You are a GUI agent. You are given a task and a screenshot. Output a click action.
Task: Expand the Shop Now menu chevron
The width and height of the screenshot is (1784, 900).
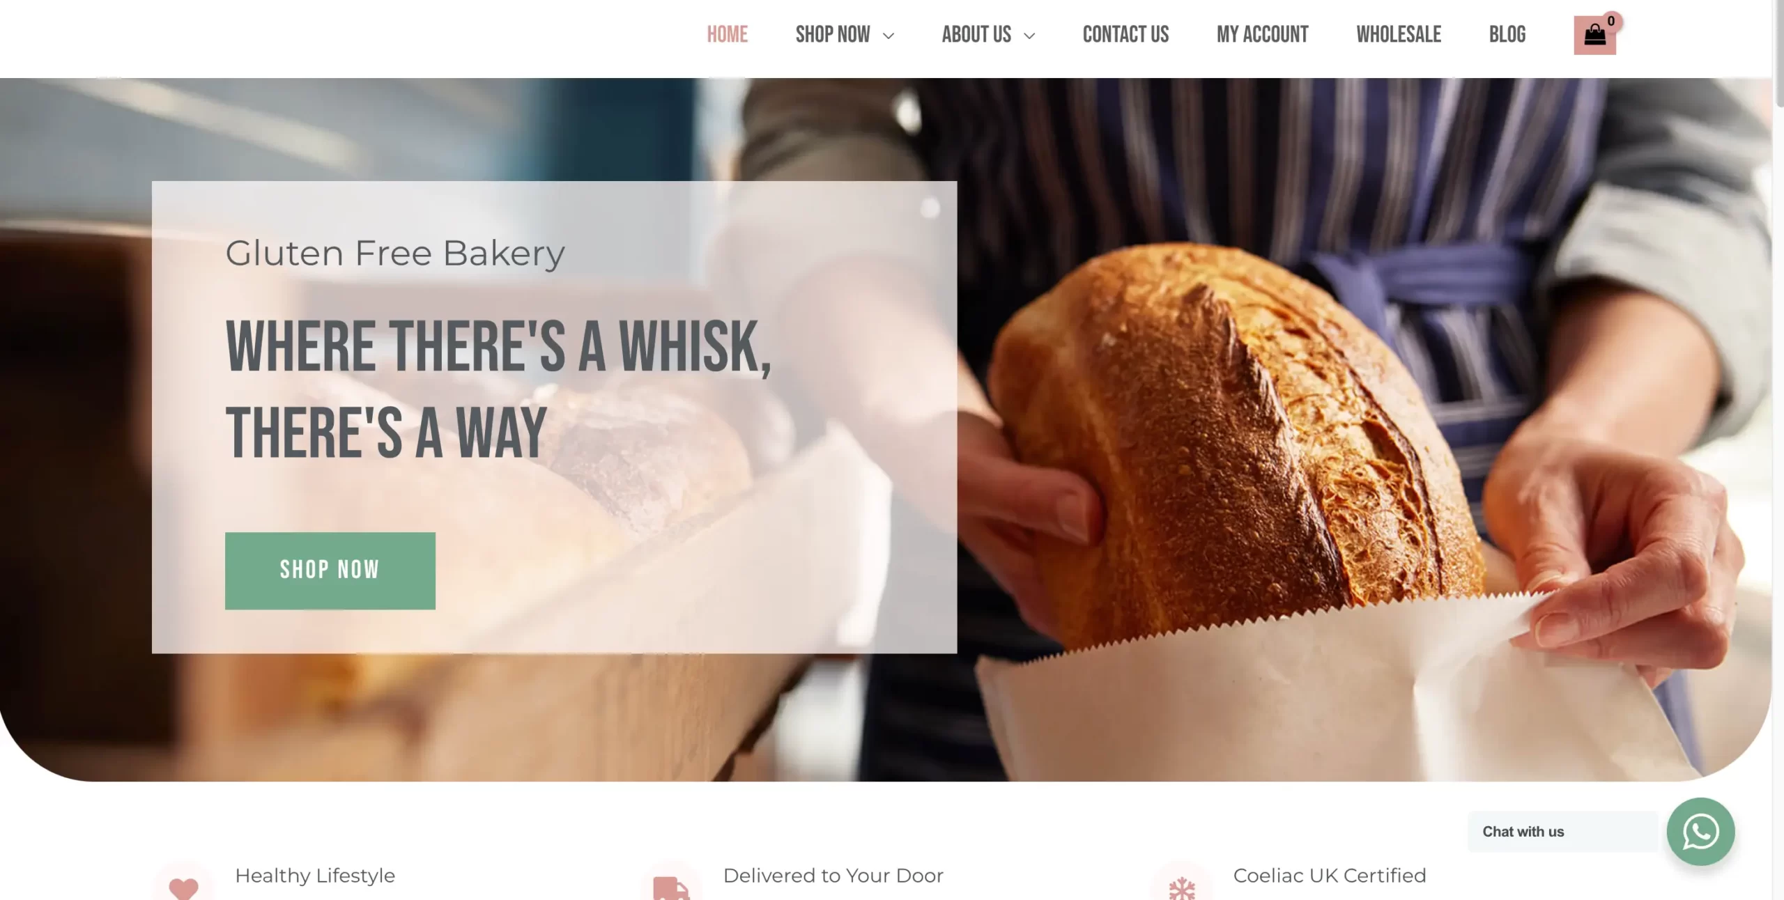click(889, 36)
